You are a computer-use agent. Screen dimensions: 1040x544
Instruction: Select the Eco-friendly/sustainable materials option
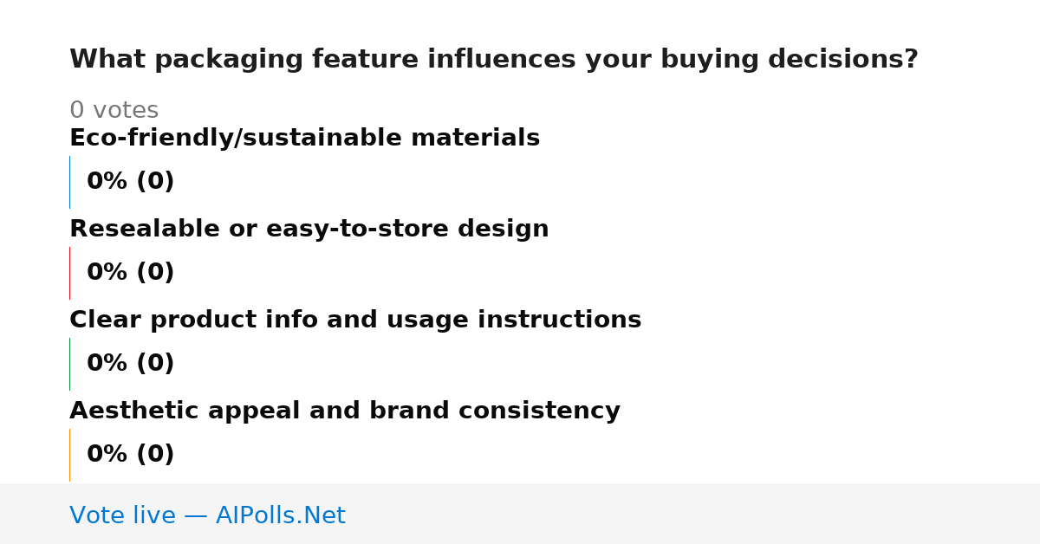click(304, 139)
